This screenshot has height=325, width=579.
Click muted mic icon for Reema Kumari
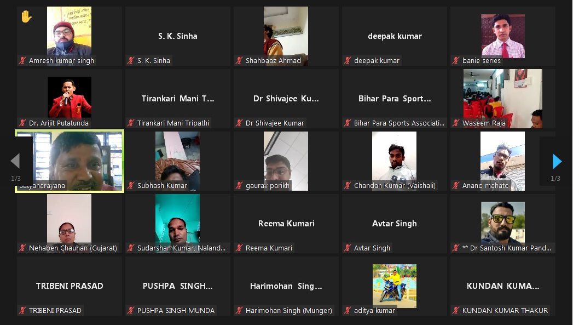pyautogui.click(x=239, y=248)
